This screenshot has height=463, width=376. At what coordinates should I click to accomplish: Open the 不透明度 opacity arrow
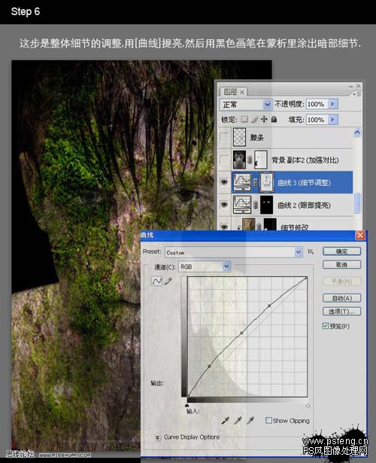pyautogui.click(x=333, y=104)
